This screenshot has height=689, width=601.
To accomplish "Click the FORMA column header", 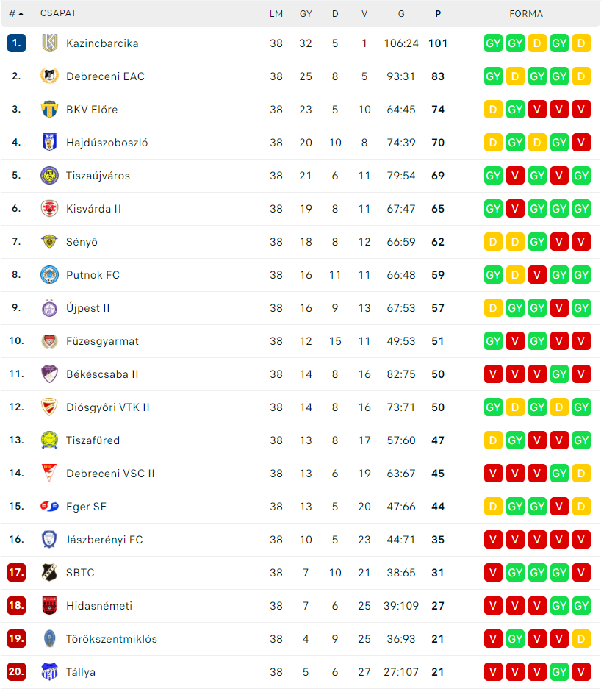I will [526, 14].
